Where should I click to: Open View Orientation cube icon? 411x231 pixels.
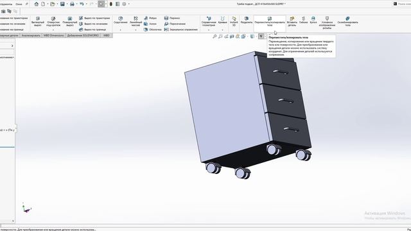tap(243, 37)
